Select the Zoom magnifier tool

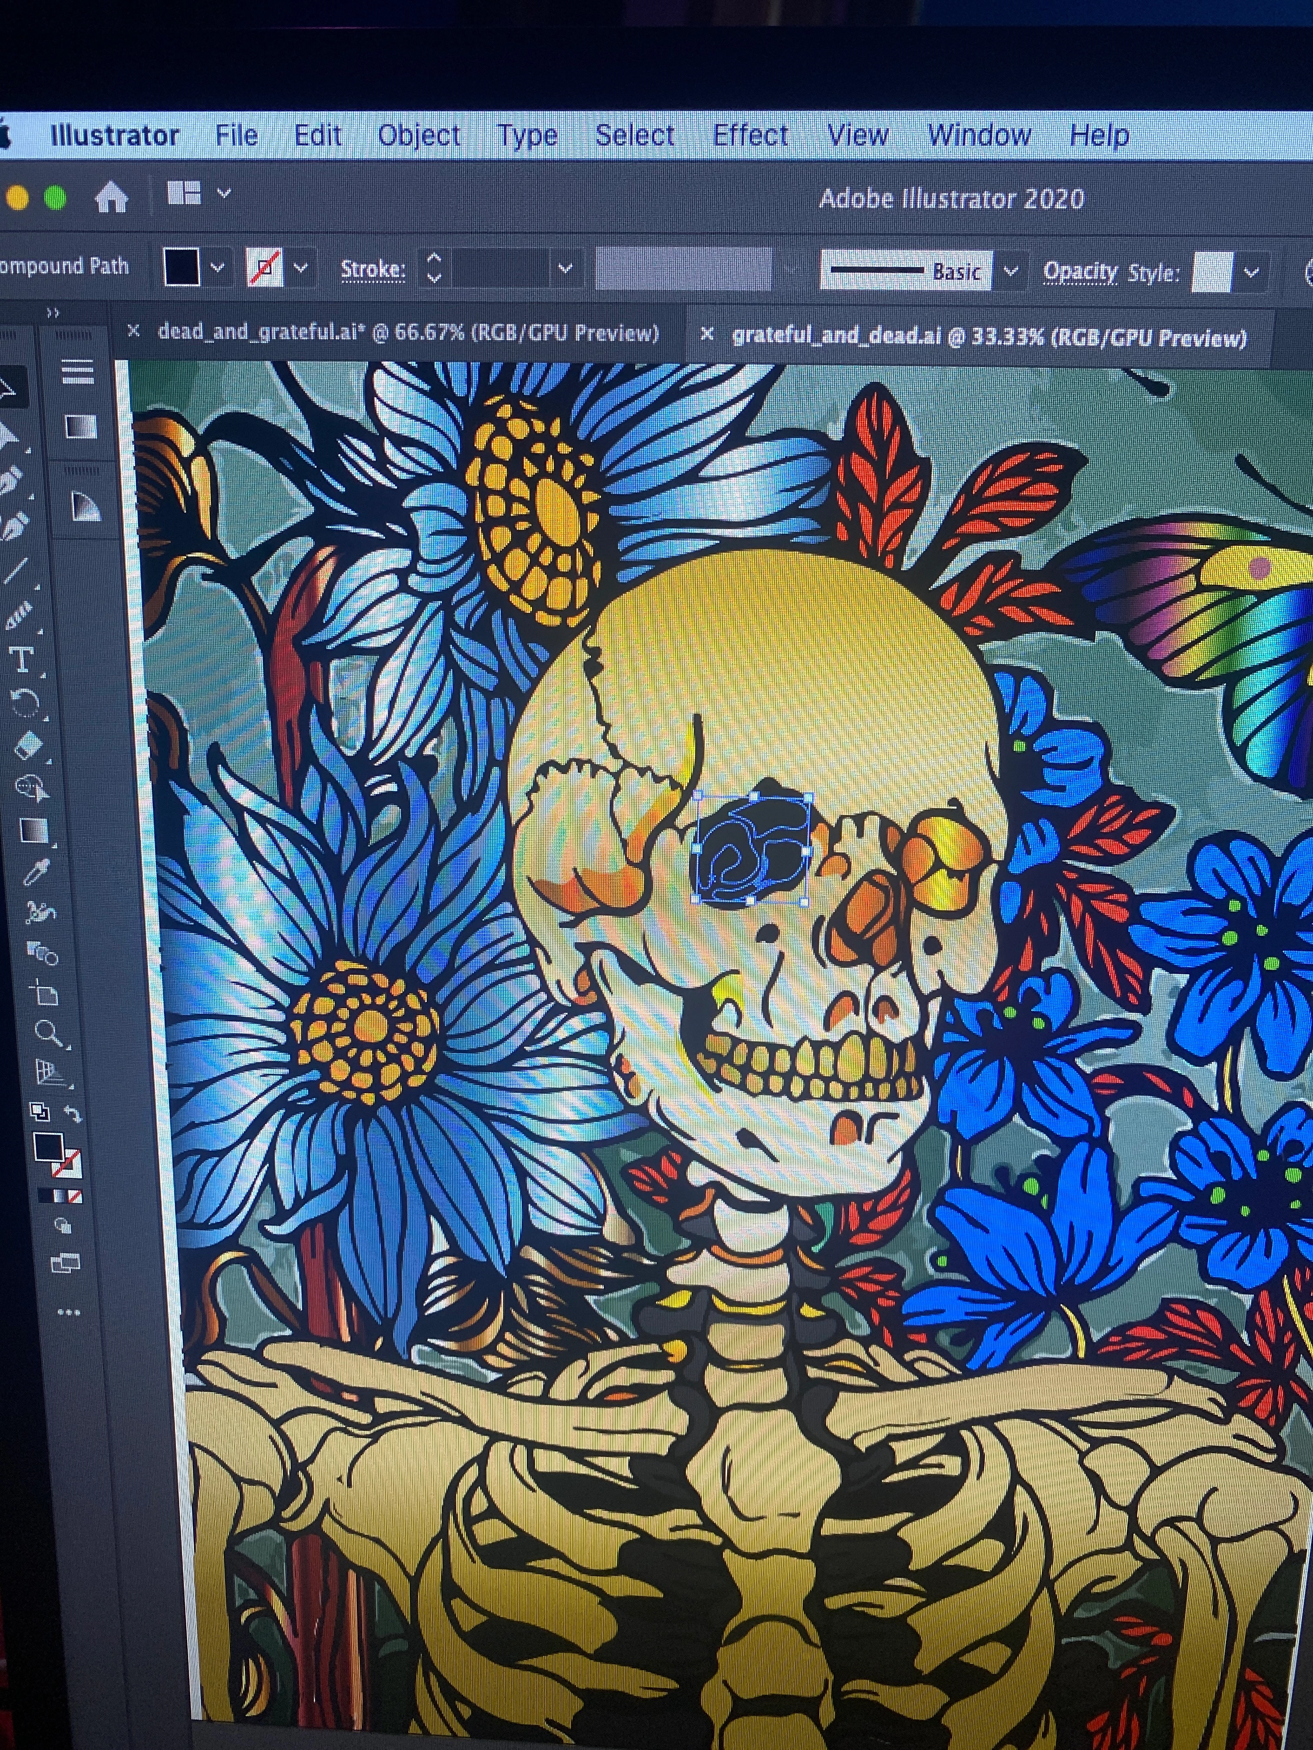click(47, 1032)
